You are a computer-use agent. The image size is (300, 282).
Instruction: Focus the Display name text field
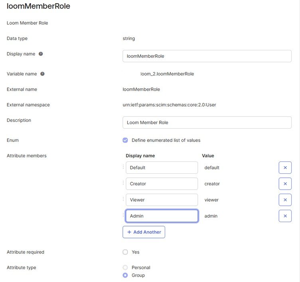pyautogui.click(x=207, y=56)
